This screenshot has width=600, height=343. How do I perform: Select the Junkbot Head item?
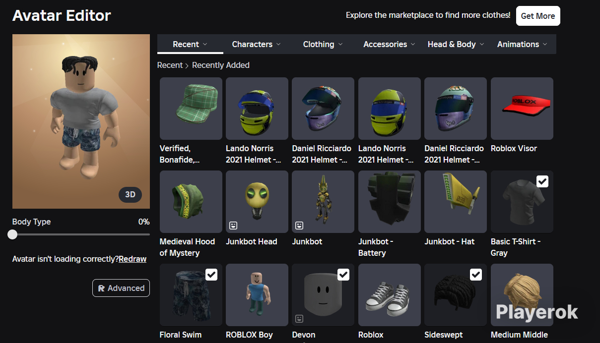tap(257, 202)
